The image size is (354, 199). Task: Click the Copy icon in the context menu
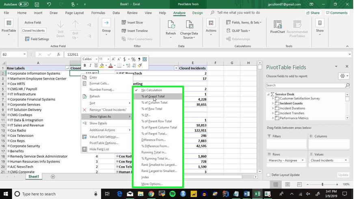[x=84, y=77]
